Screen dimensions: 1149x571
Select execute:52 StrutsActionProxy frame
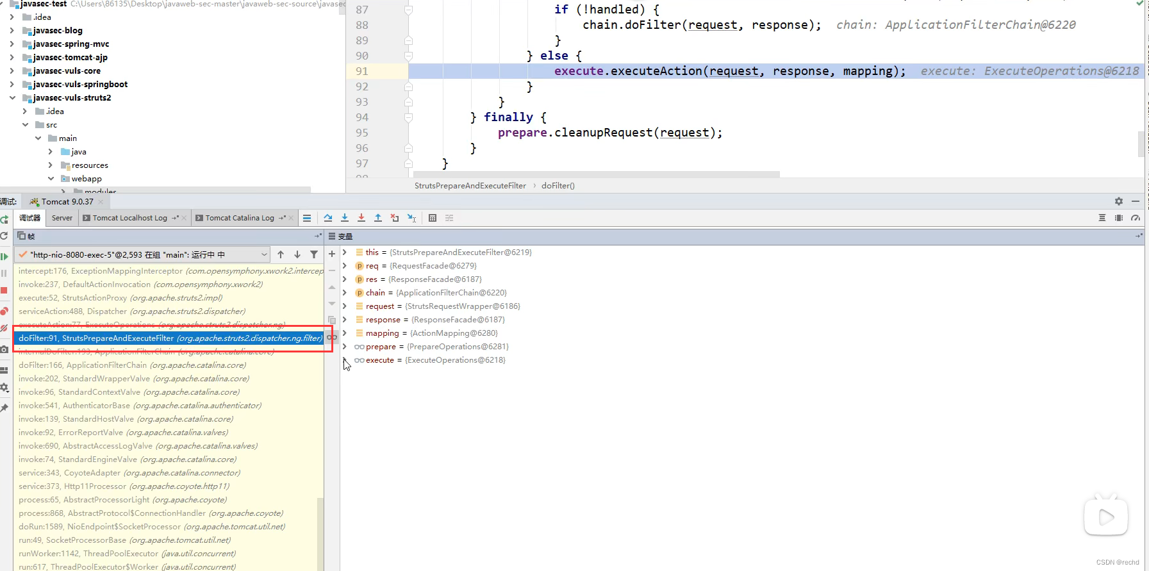[x=169, y=298]
